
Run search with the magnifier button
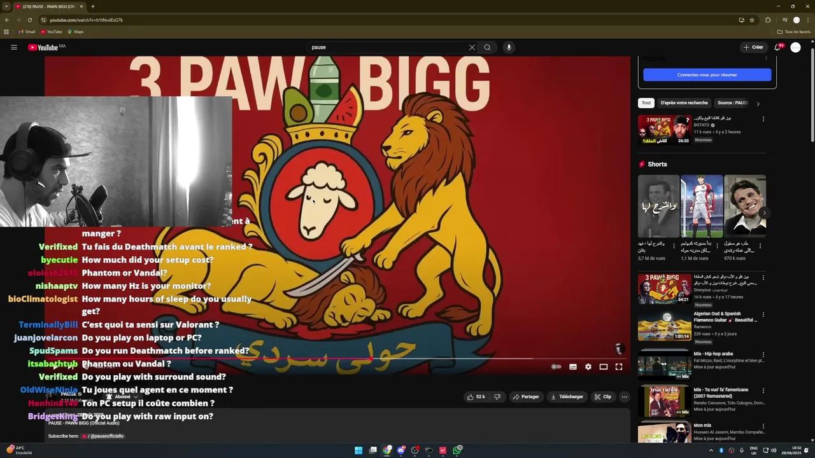point(487,47)
